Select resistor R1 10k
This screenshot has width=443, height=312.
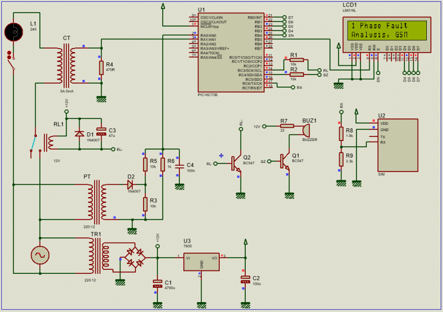click(296, 60)
